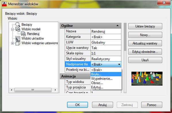
Task: Click the magnifier icon beside Bieżący
Action: [x=18, y=25]
